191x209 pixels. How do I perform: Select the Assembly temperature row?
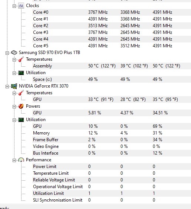tap(112, 66)
